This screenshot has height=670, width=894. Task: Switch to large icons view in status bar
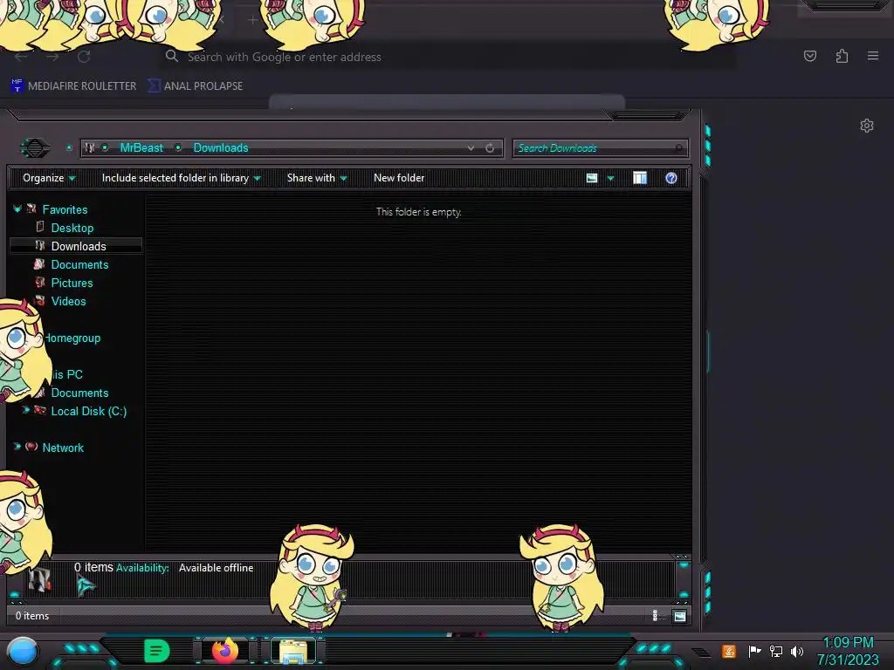(x=679, y=616)
